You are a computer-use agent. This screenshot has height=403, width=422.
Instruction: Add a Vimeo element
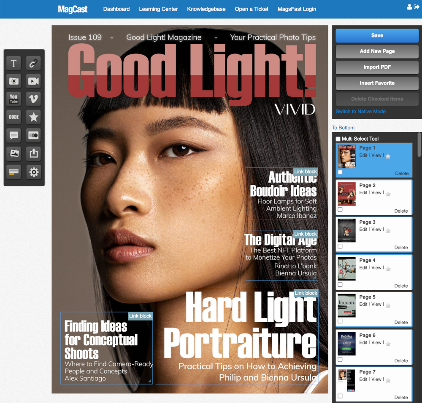tap(33, 99)
